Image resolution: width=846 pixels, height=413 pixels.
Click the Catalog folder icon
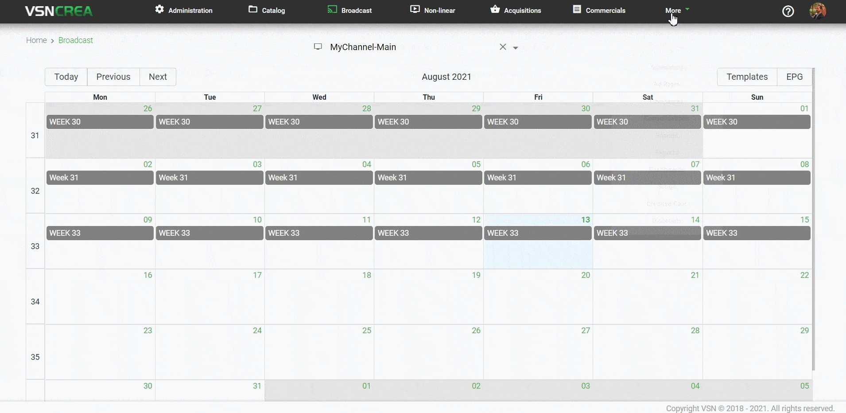[x=253, y=9]
